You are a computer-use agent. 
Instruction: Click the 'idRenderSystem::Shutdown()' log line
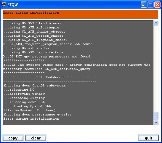30,110
